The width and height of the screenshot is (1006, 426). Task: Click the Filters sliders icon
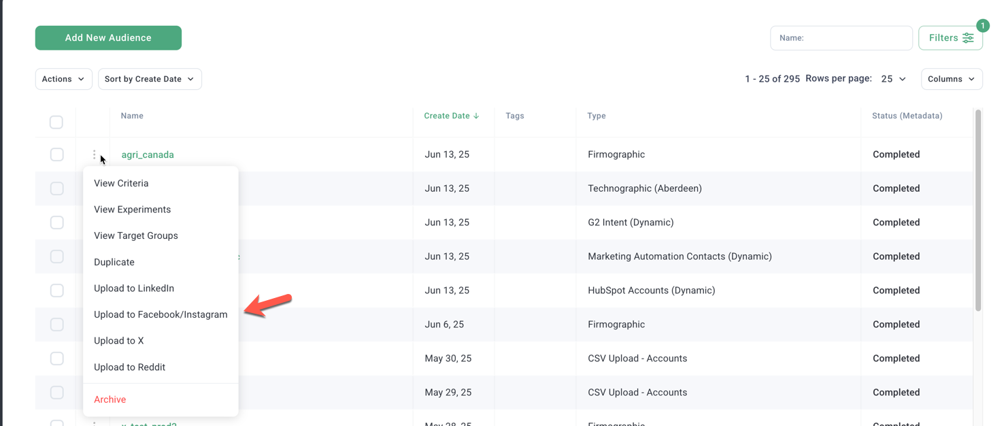click(968, 38)
